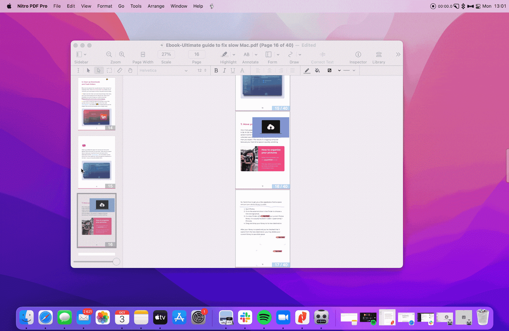Fit document to Page Width

coord(143,54)
